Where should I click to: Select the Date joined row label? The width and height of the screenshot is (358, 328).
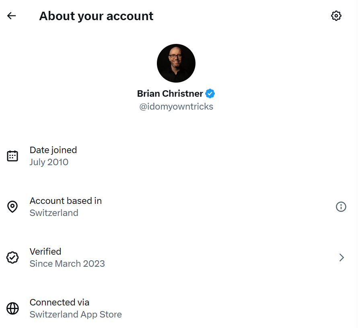pyautogui.click(x=53, y=150)
